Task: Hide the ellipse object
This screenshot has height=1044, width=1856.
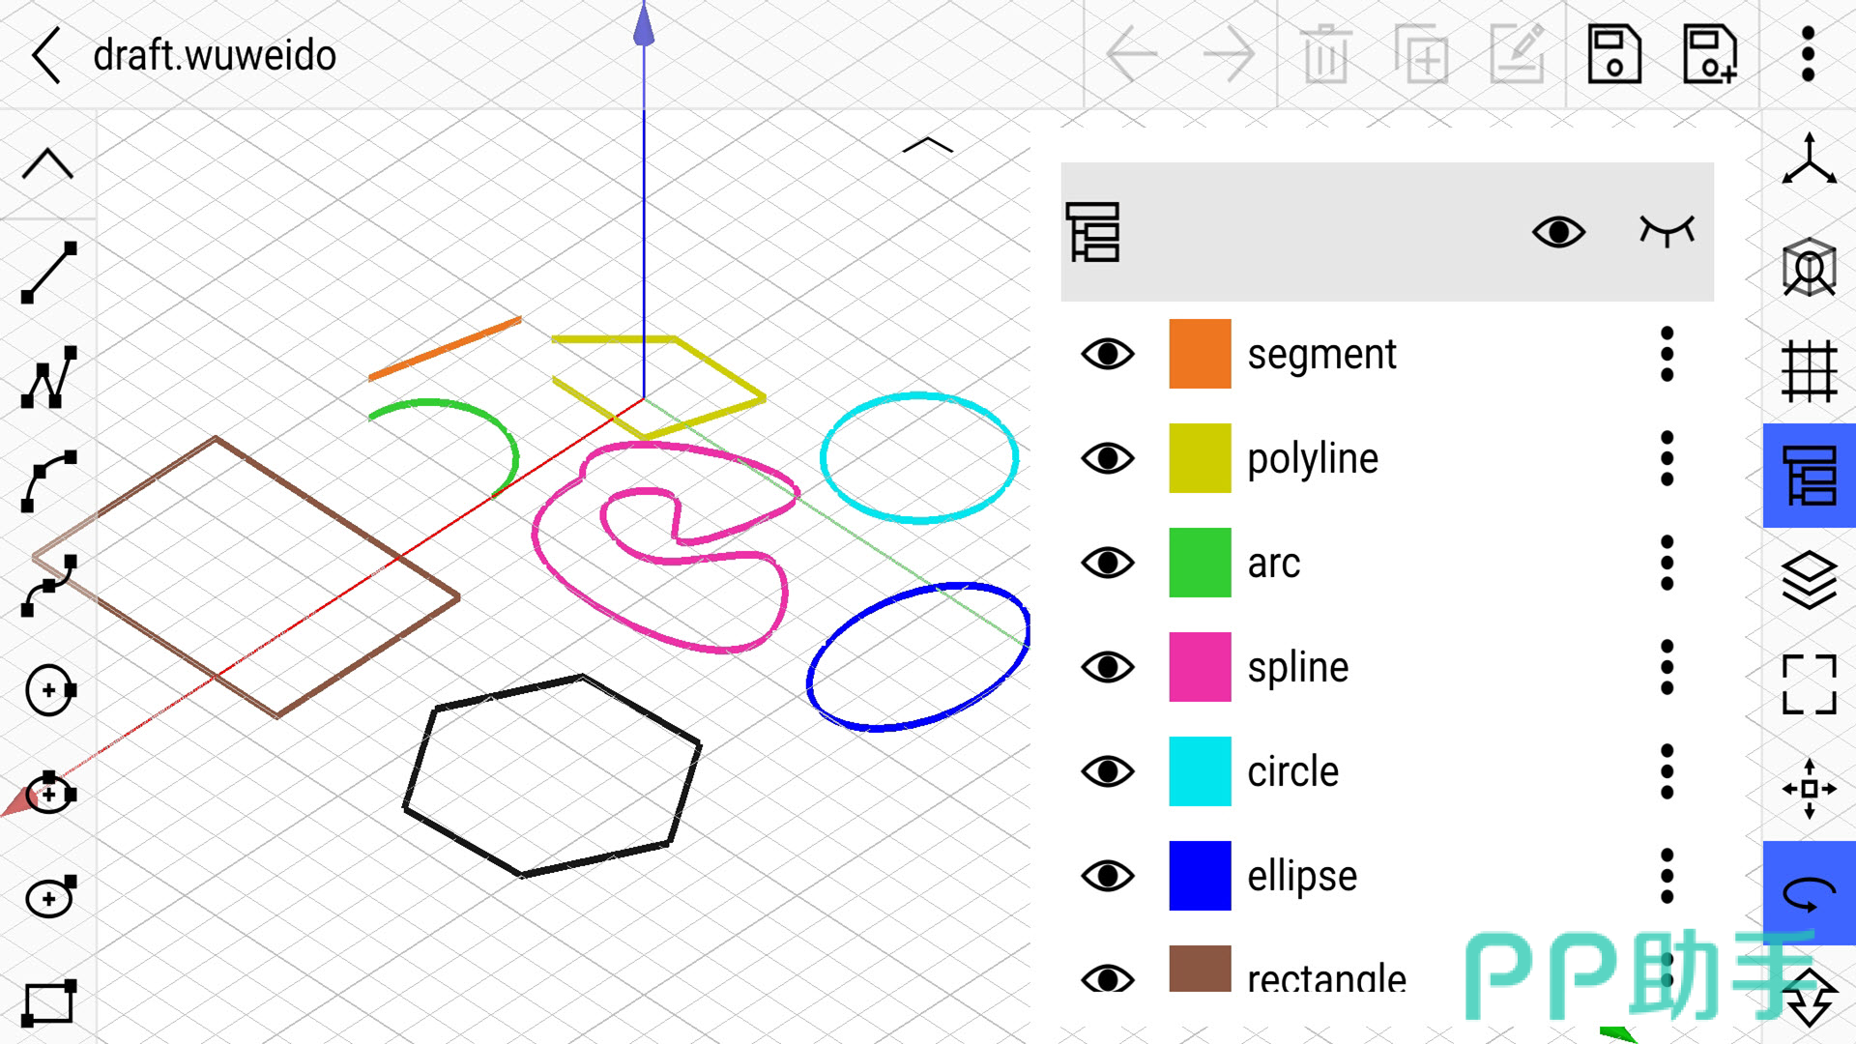Action: tap(1107, 876)
